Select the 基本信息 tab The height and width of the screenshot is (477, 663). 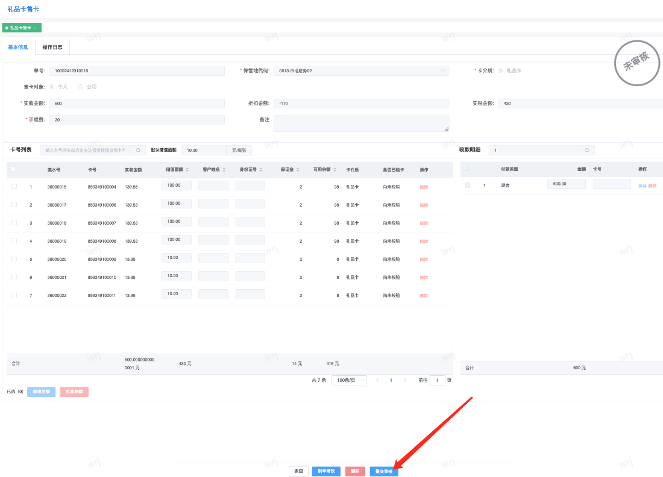17,47
